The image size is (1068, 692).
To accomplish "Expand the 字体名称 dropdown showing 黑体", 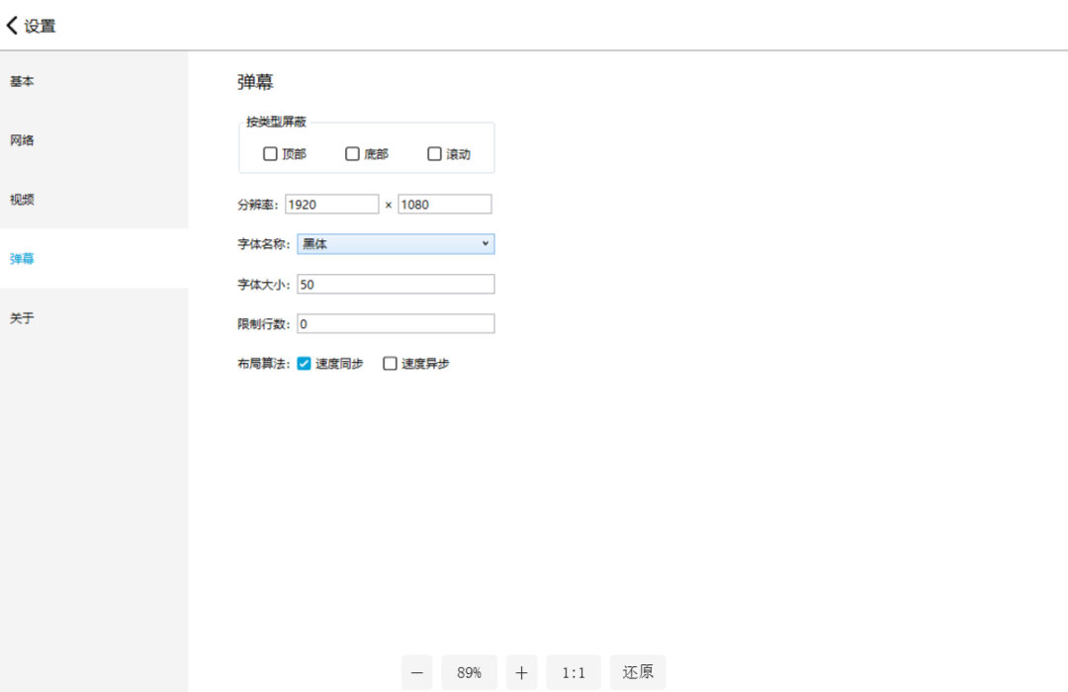I will pyautogui.click(x=396, y=244).
